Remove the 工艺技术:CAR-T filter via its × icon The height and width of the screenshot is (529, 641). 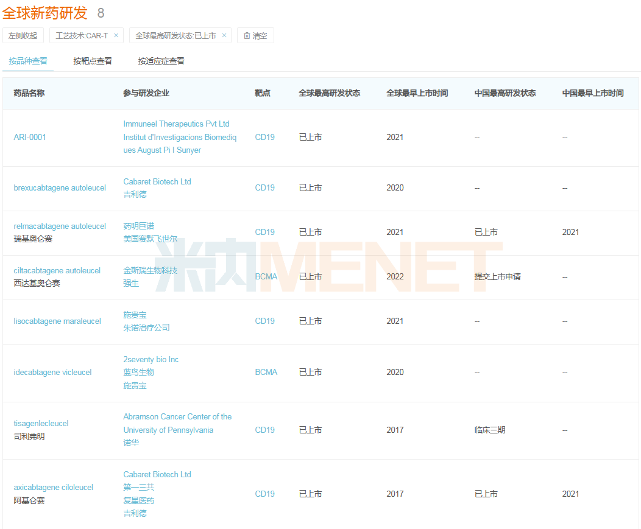click(x=117, y=35)
